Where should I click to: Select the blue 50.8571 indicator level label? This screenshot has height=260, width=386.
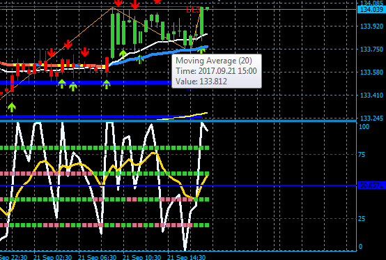coord(371,185)
